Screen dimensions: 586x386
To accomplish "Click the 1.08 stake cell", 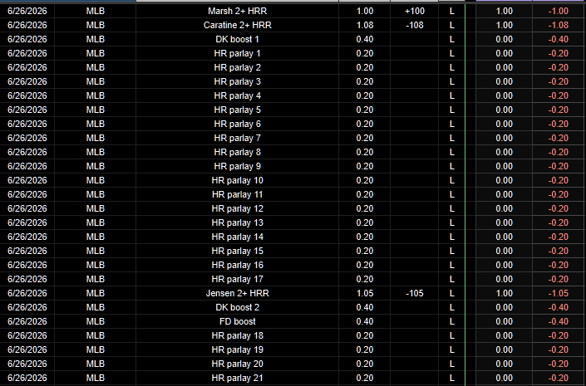I will pos(365,26).
